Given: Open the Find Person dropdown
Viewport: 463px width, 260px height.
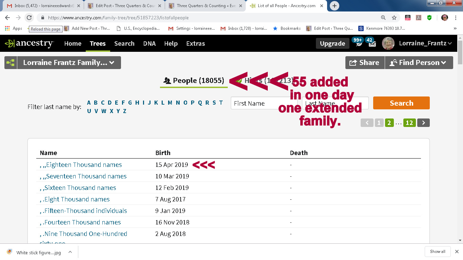Looking at the screenshot, I should point(419,63).
